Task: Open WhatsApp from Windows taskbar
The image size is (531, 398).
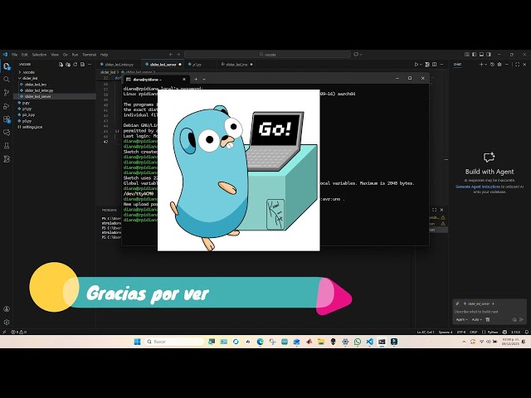Action: (x=358, y=342)
